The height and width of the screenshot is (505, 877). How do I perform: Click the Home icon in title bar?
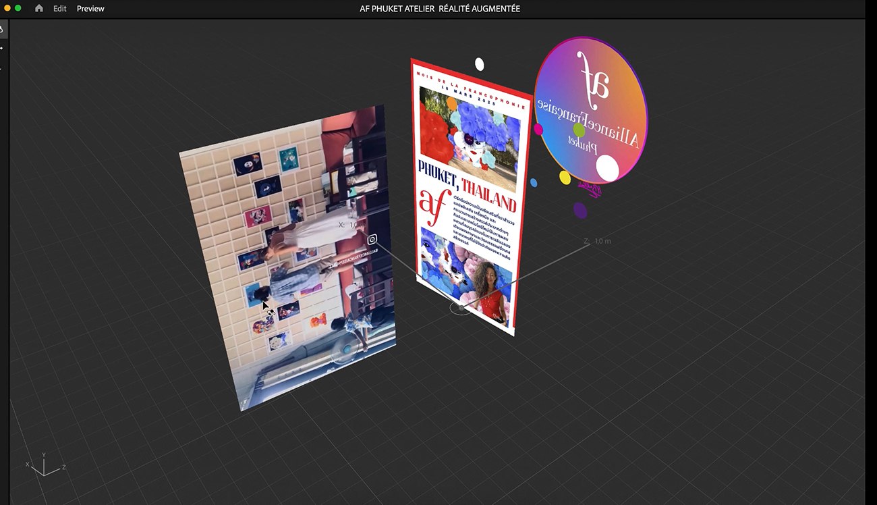(39, 9)
